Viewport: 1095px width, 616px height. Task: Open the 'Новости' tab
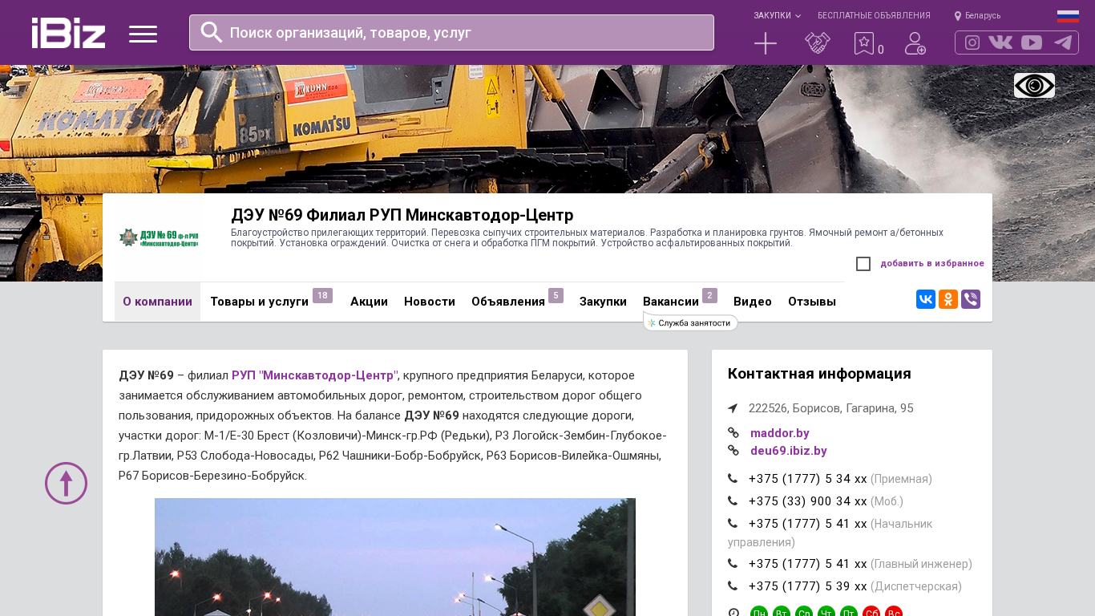pyautogui.click(x=430, y=302)
